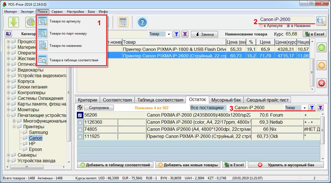Click the magnifier search button beside Canon iP-2600
This screenshot has width=331, height=183.
(x=321, y=21)
